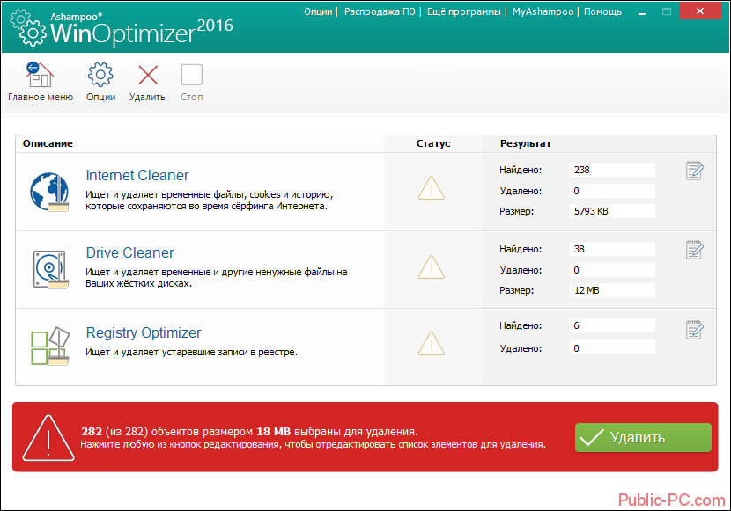The height and width of the screenshot is (511, 731).
Task: Open the Помощь menu
Action: [602, 12]
